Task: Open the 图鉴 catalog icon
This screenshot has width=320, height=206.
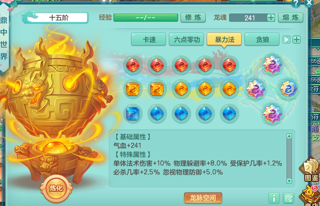Action: point(311,170)
